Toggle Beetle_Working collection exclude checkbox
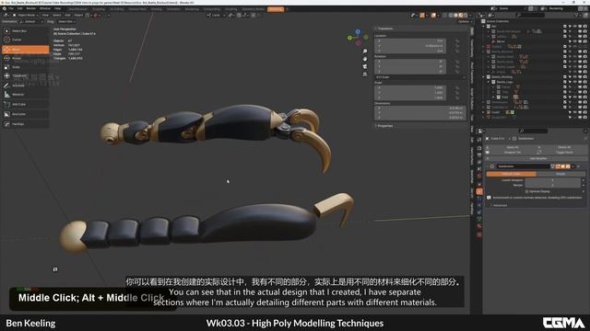Viewport: 590px width, 331px height. click(x=565, y=77)
